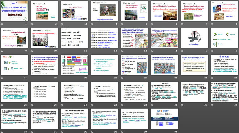Click the animation star icon under slide 2
Screen dimensions: 239x133
(32, 24)
